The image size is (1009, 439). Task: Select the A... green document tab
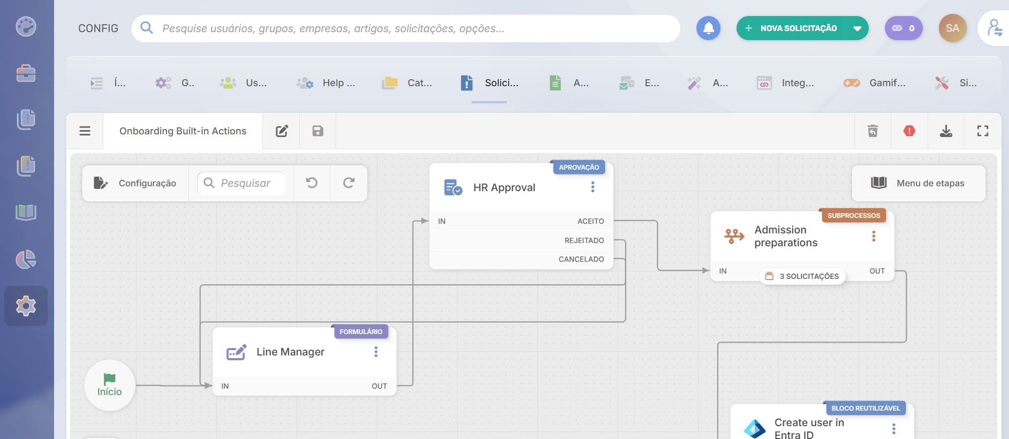(x=569, y=83)
